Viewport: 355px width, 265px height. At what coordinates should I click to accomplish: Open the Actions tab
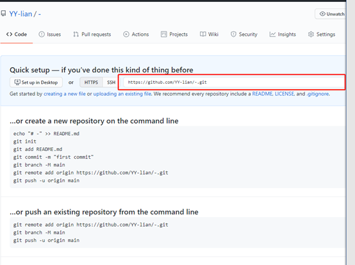point(136,35)
